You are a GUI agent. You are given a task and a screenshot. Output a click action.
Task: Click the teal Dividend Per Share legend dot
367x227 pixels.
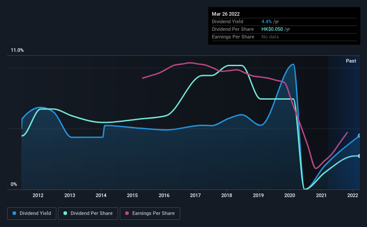(x=65, y=213)
